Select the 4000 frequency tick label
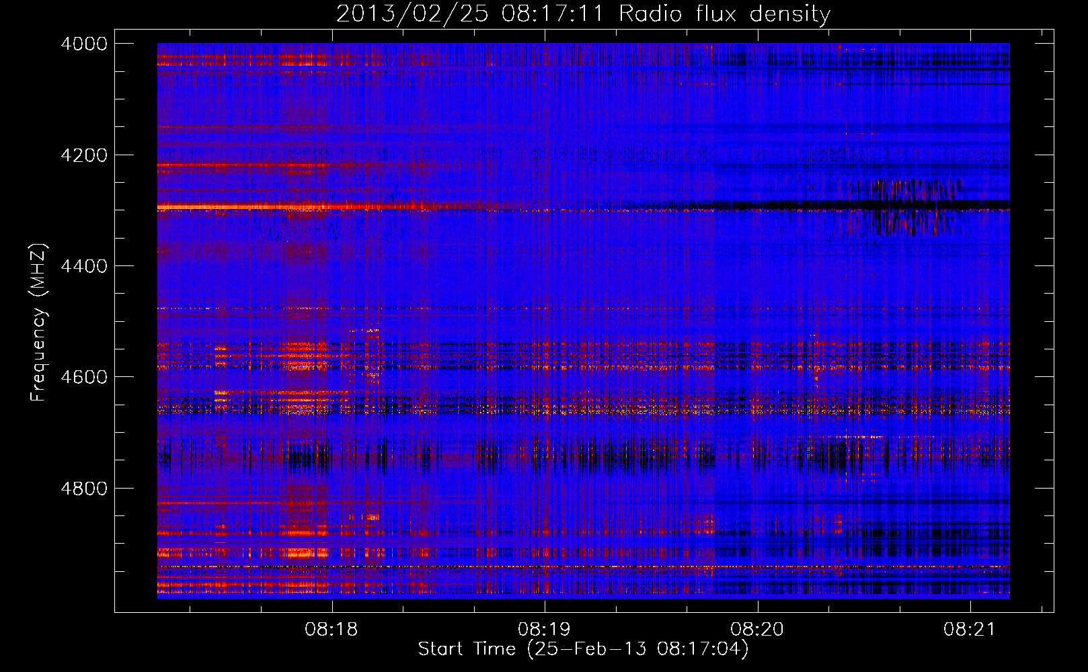This screenshot has width=1088, height=672. point(84,44)
